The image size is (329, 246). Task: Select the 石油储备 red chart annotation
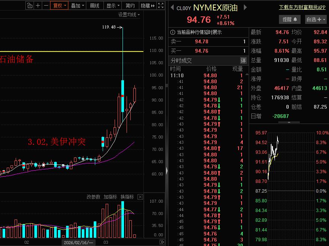[16, 59]
